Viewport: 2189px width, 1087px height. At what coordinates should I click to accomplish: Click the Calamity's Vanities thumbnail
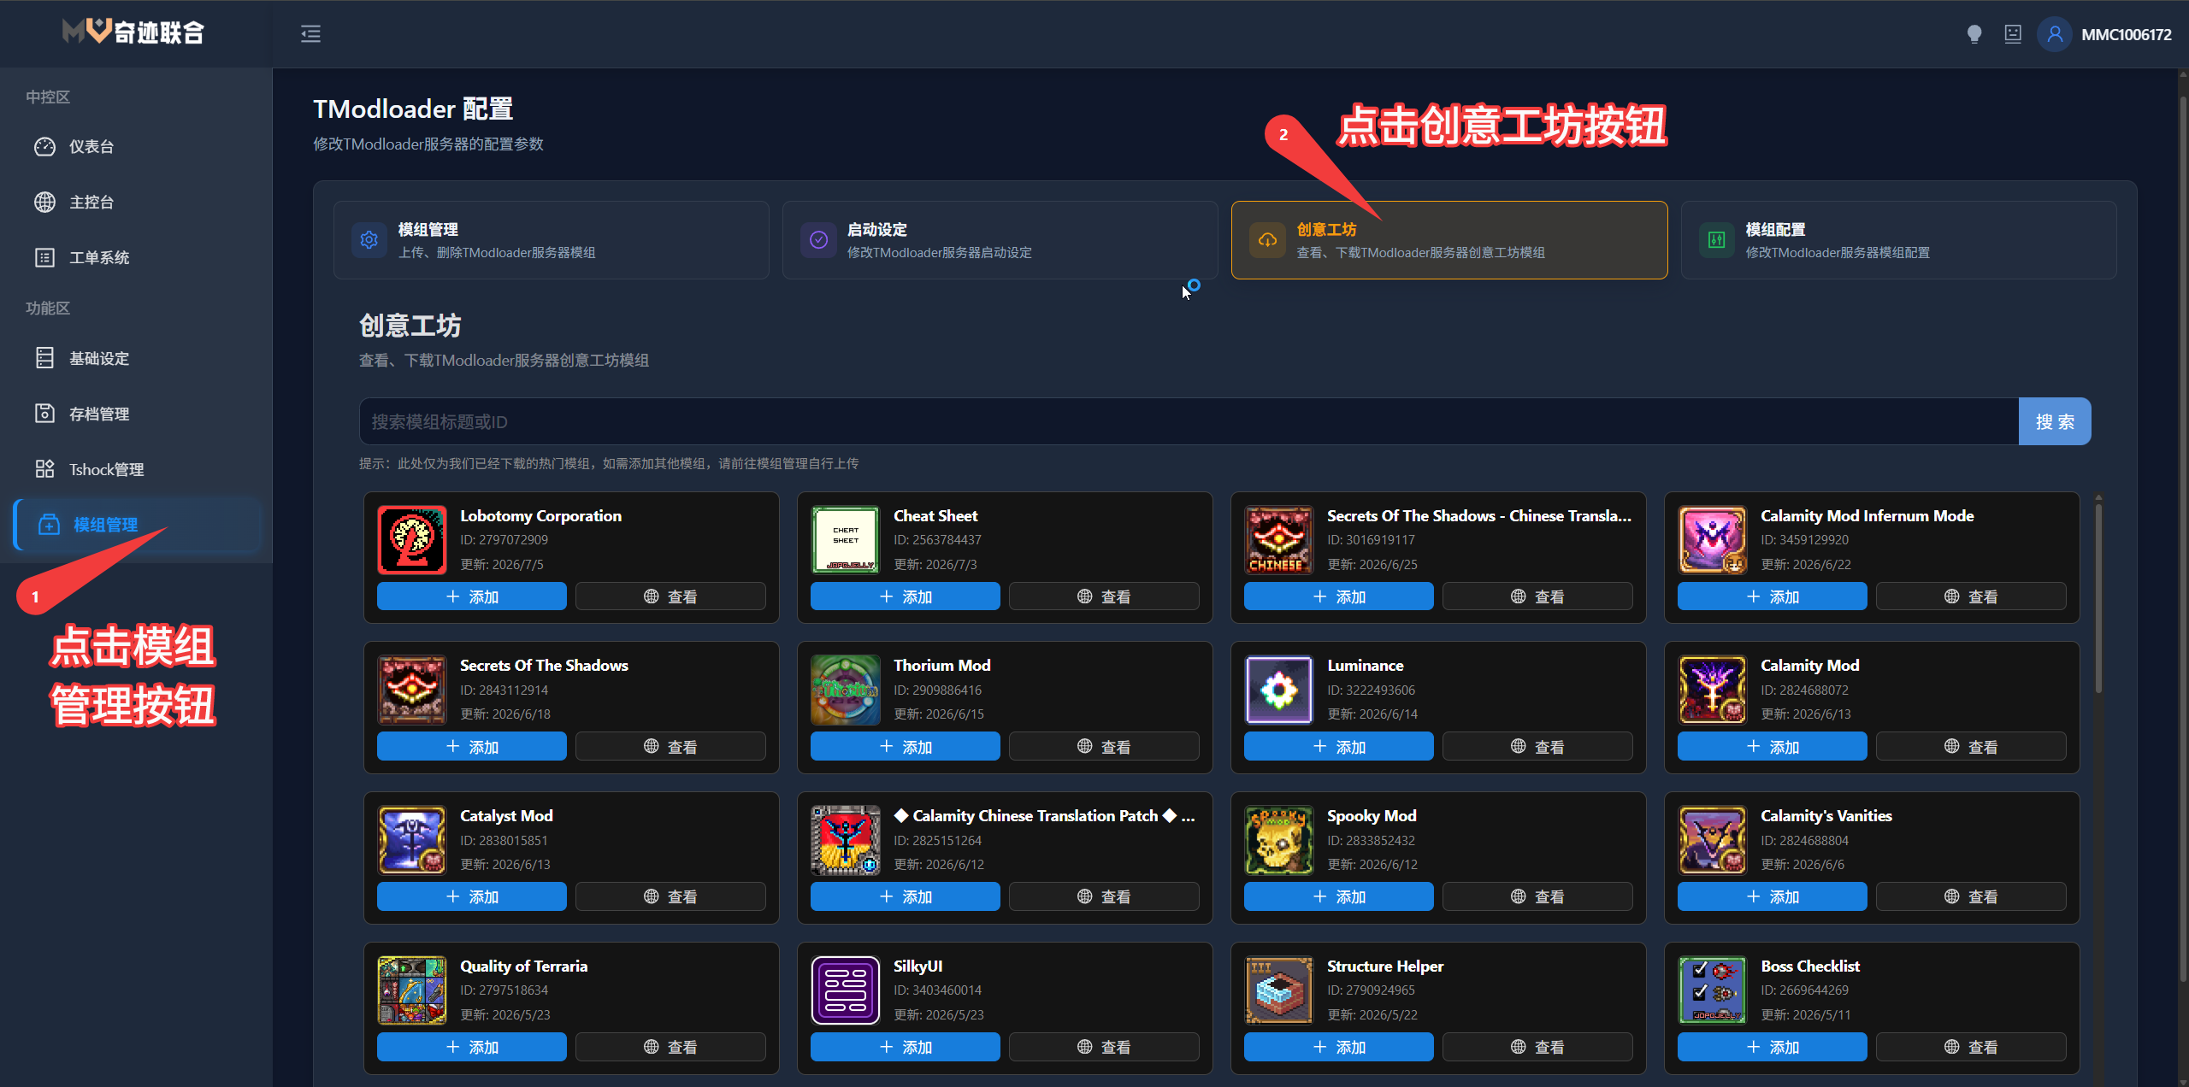pyautogui.click(x=1713, y=840)
